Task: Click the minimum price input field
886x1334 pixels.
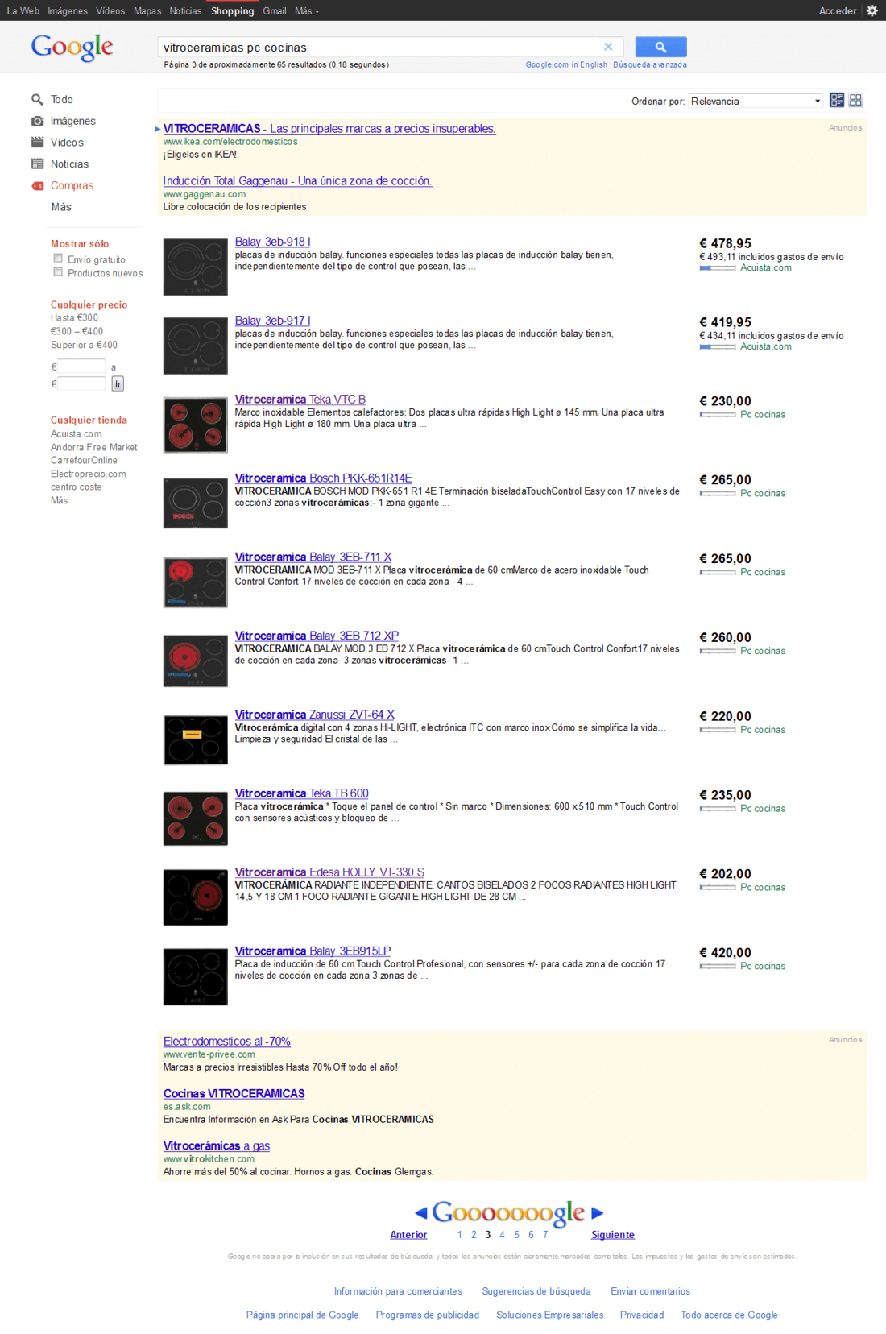Action: [x=81, y=367]
